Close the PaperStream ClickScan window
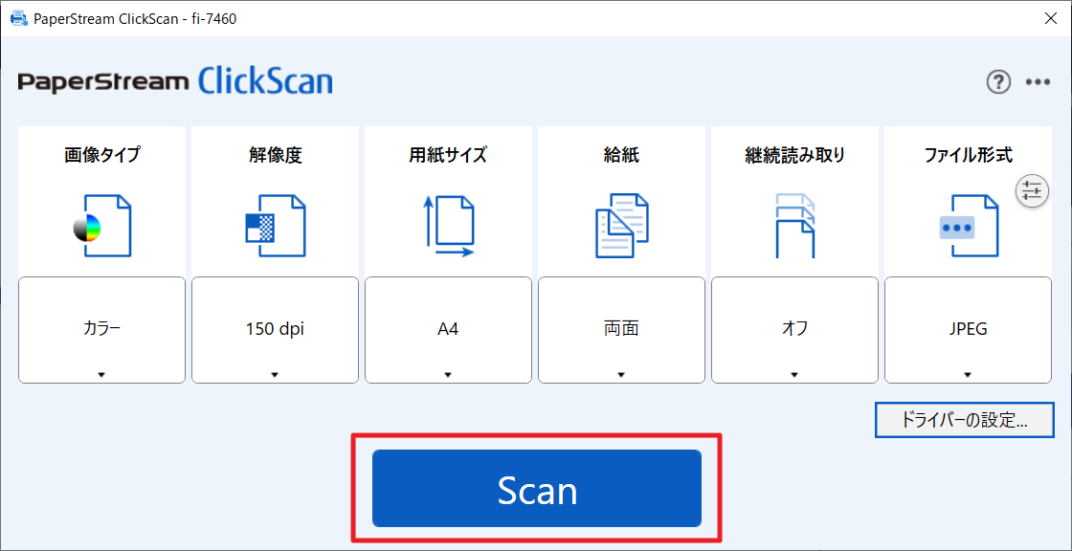Screen dimensions: 1072x551 point(1051,19)
